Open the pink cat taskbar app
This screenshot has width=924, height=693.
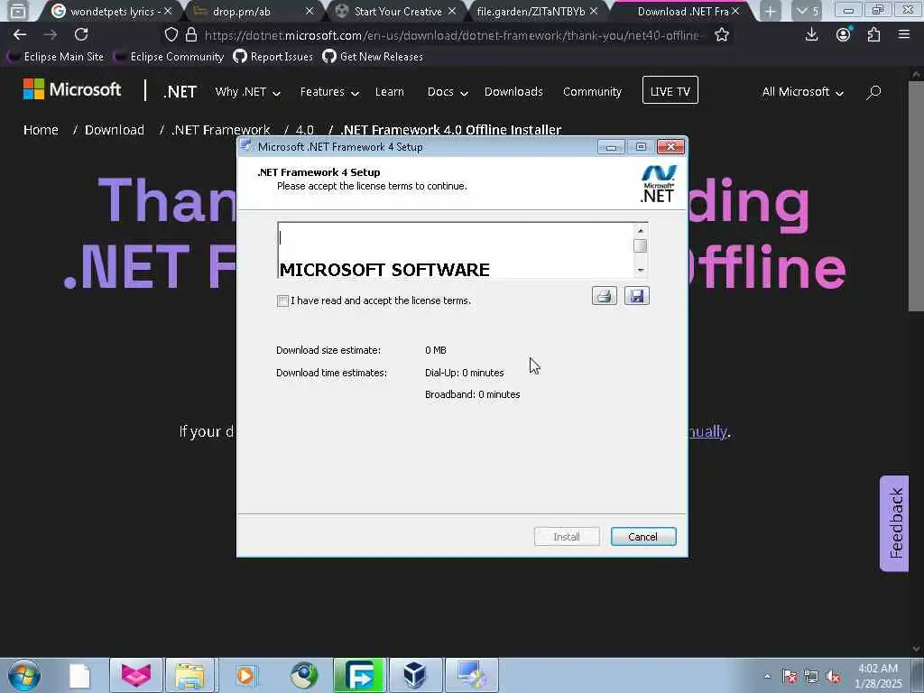point(136,675)
